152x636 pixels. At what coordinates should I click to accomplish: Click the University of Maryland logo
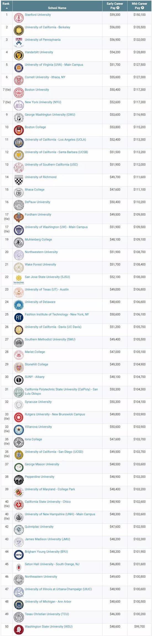(19, 492)
